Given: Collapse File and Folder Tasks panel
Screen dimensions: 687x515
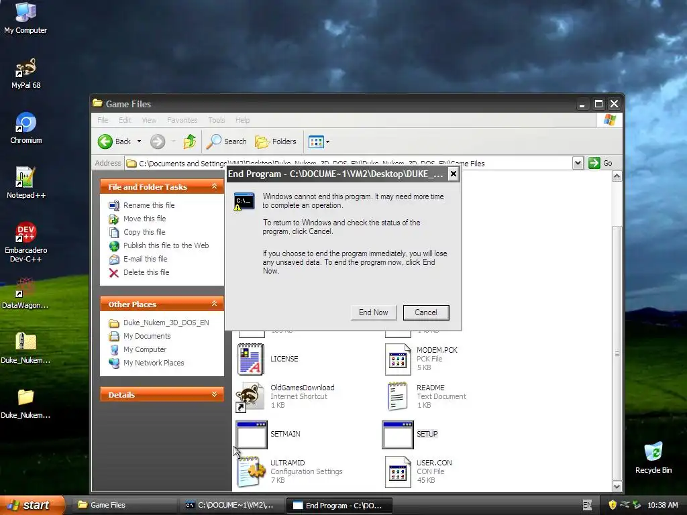Looking at the screenshot, I should [x=214, y=186].
